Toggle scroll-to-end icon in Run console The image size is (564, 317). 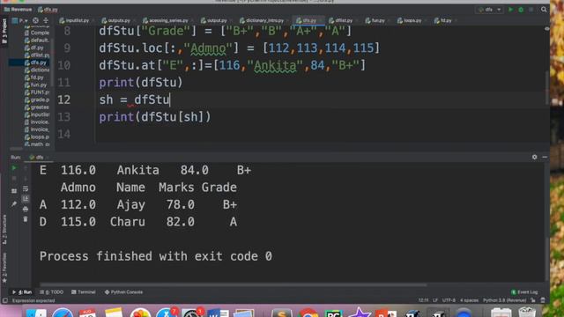click(x=26, y=199)
